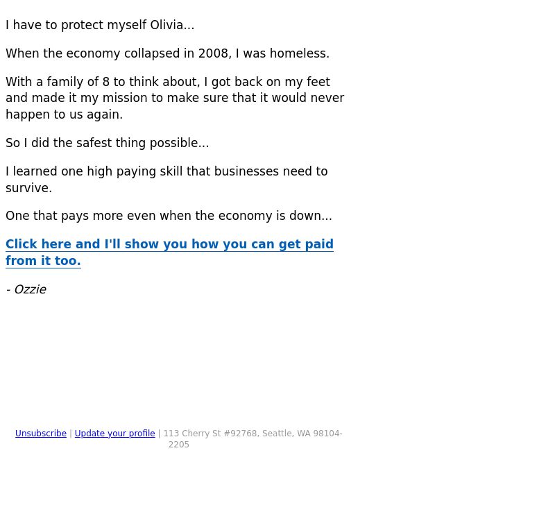The image size is (555, 505).
Task: Click the zip code continuation '2205' in footer
Action: [179, 445]
